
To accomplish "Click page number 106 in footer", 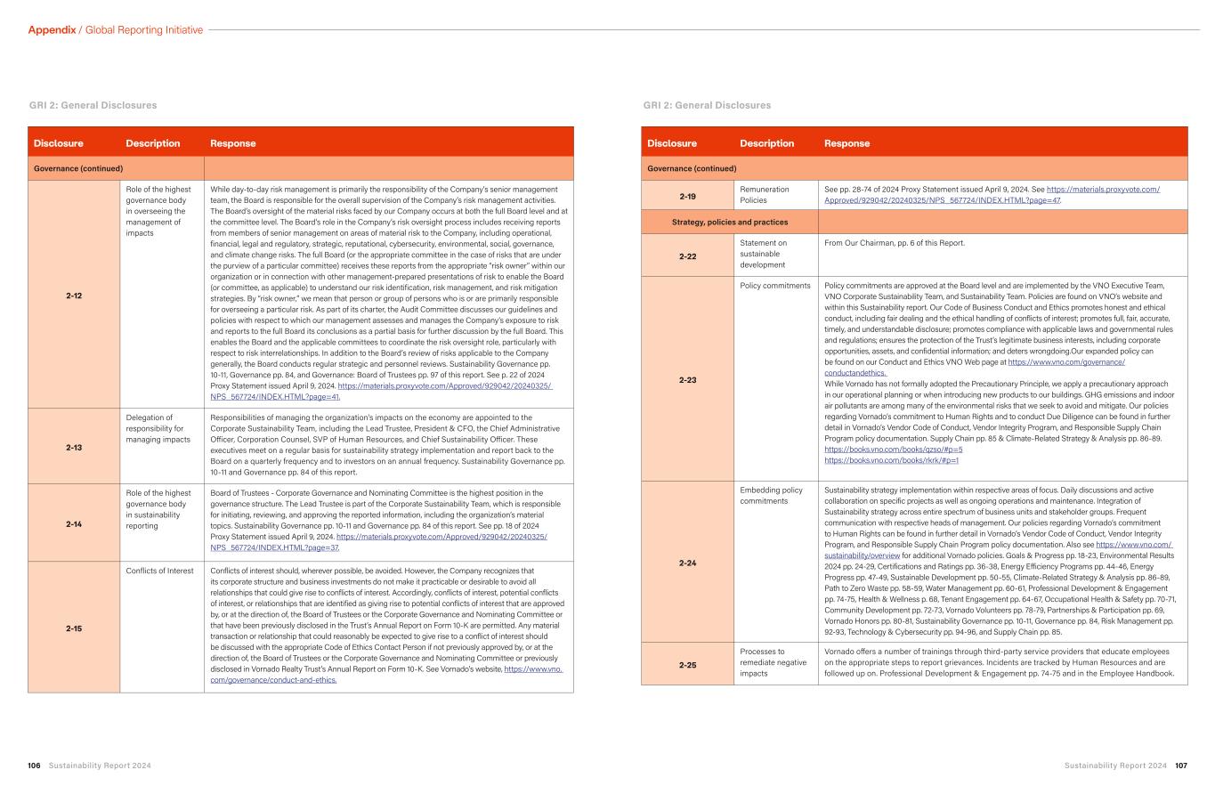I will click(35, 765).
